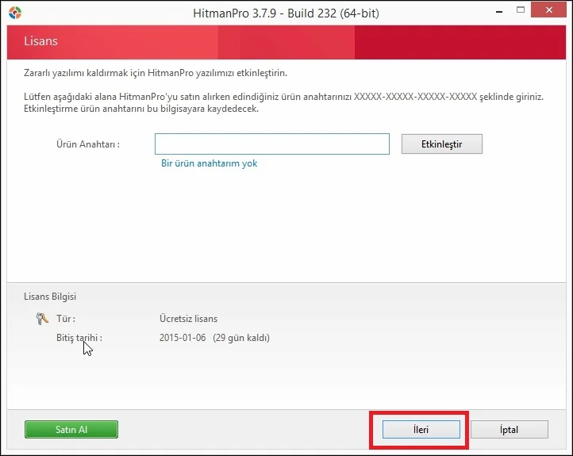
Task: Click the 'Tür :' label
Action: [65, 319]
